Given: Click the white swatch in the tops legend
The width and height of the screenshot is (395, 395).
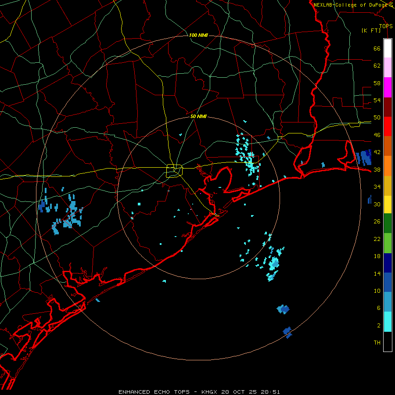Looking at the screenshot, I should pos(388,48).
